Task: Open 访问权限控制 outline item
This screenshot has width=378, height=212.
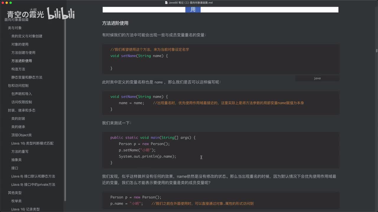Action: click(22, 102)
